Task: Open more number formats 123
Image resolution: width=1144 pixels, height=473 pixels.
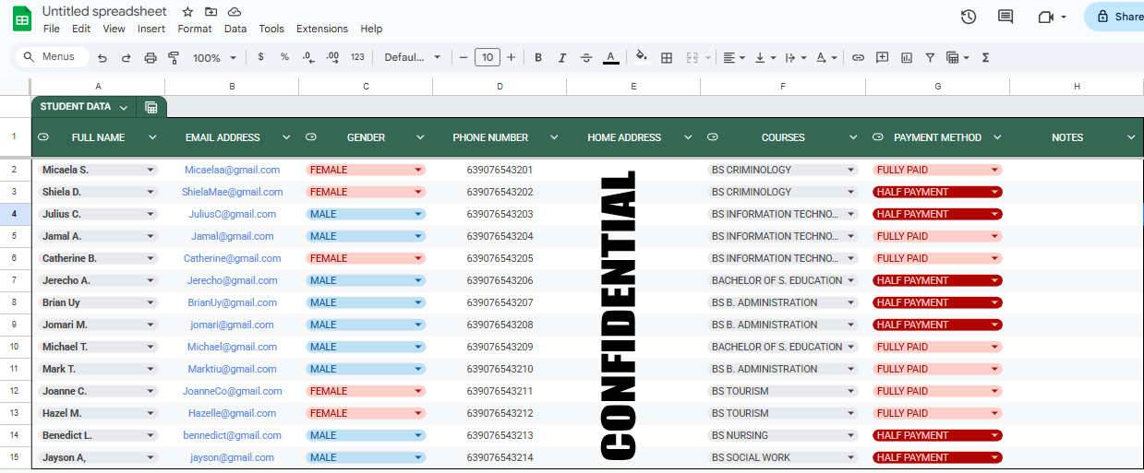Action: pos(357,57)
